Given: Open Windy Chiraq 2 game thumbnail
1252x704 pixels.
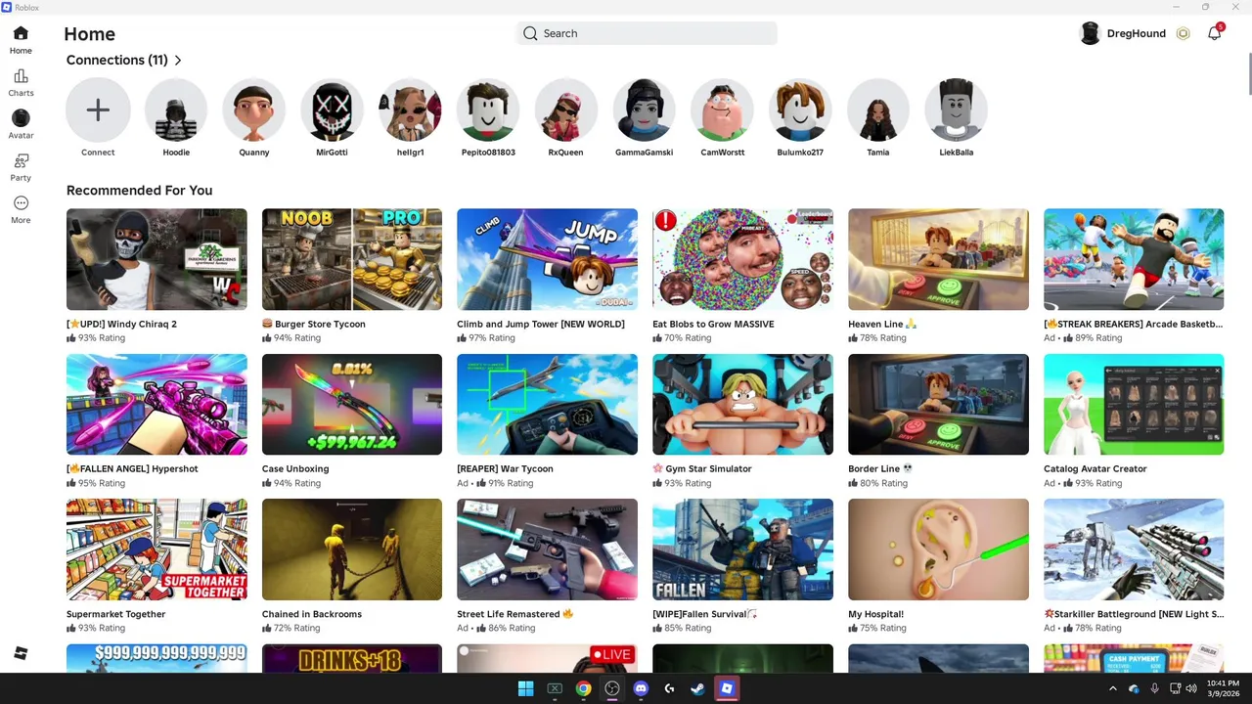Looking at the screenshot, I should (x=156, y=259).
